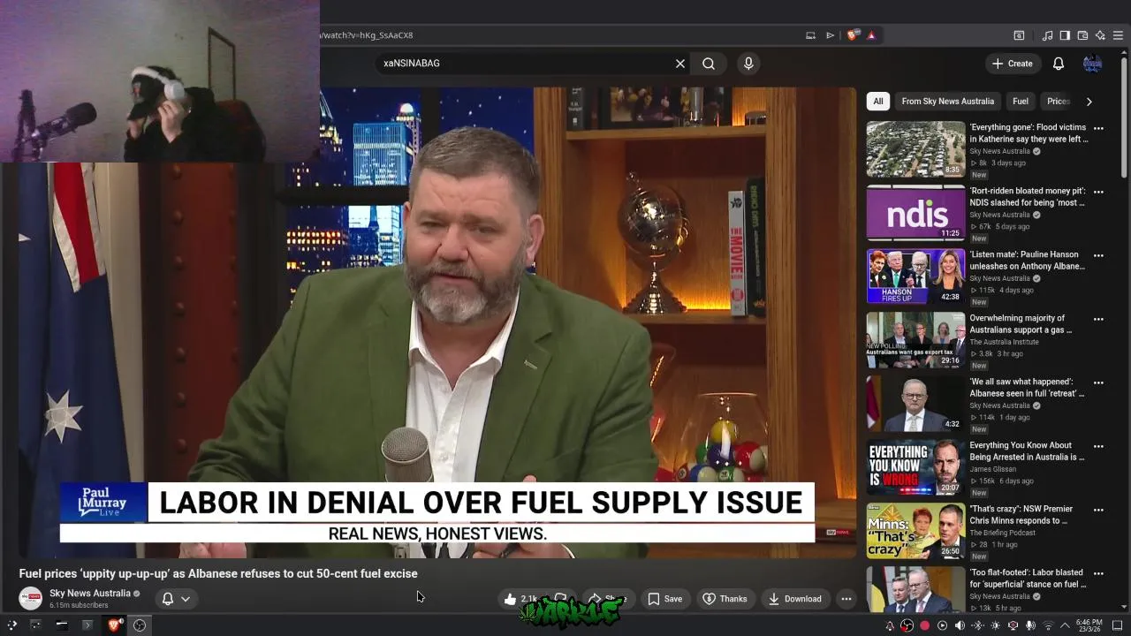Screen dimensions: 1131x636
Task: Clear the YouTube search box text
Action: pos(680,64)
